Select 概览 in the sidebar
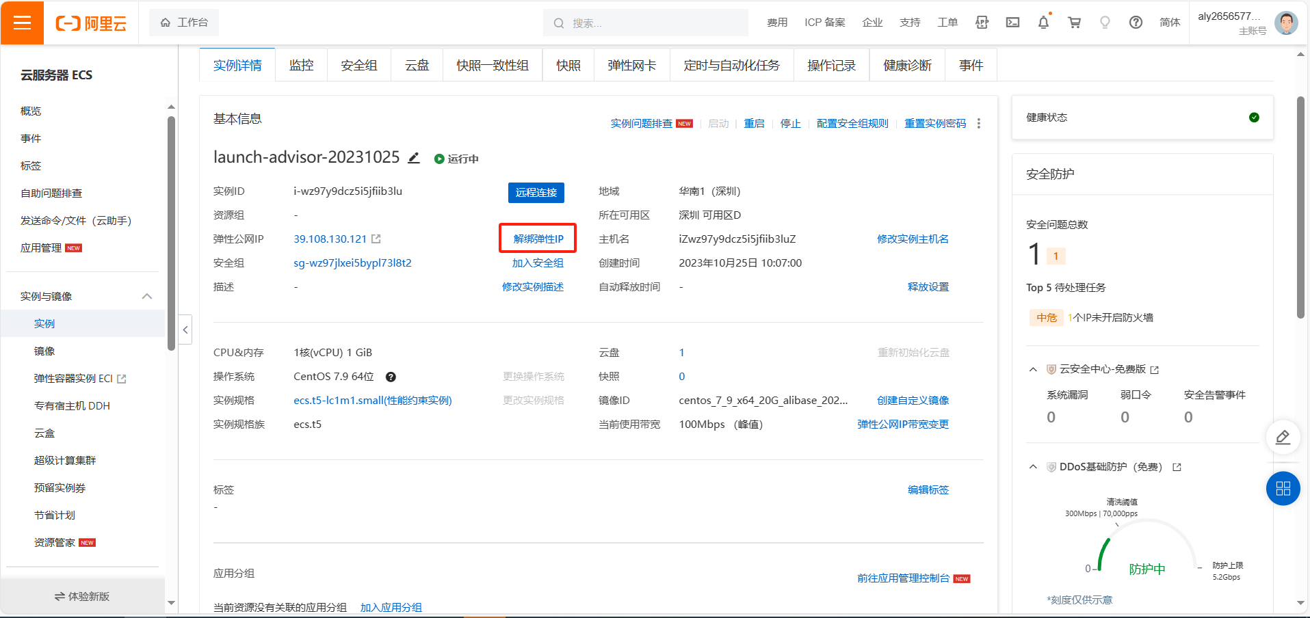 tap(31, 111)
